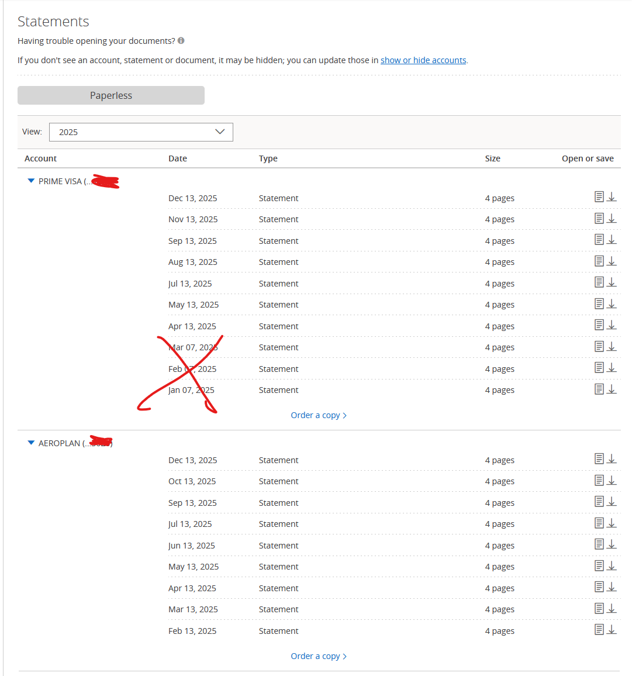Open the AEROPLAN Apr 13, 2025 statement document
The height and width of the screenshot is (676, 632).
tap(599, 587)
